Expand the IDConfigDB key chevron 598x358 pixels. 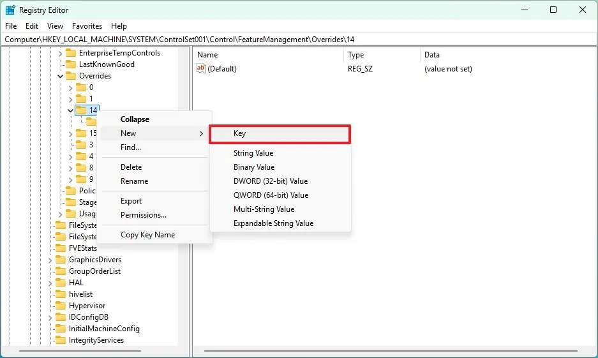50,317
